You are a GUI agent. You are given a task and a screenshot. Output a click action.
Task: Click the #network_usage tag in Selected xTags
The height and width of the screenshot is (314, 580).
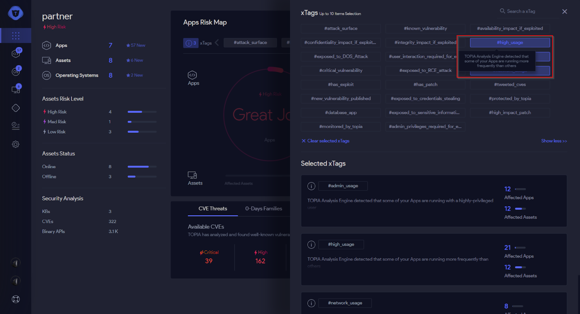(x=345, y=303)
